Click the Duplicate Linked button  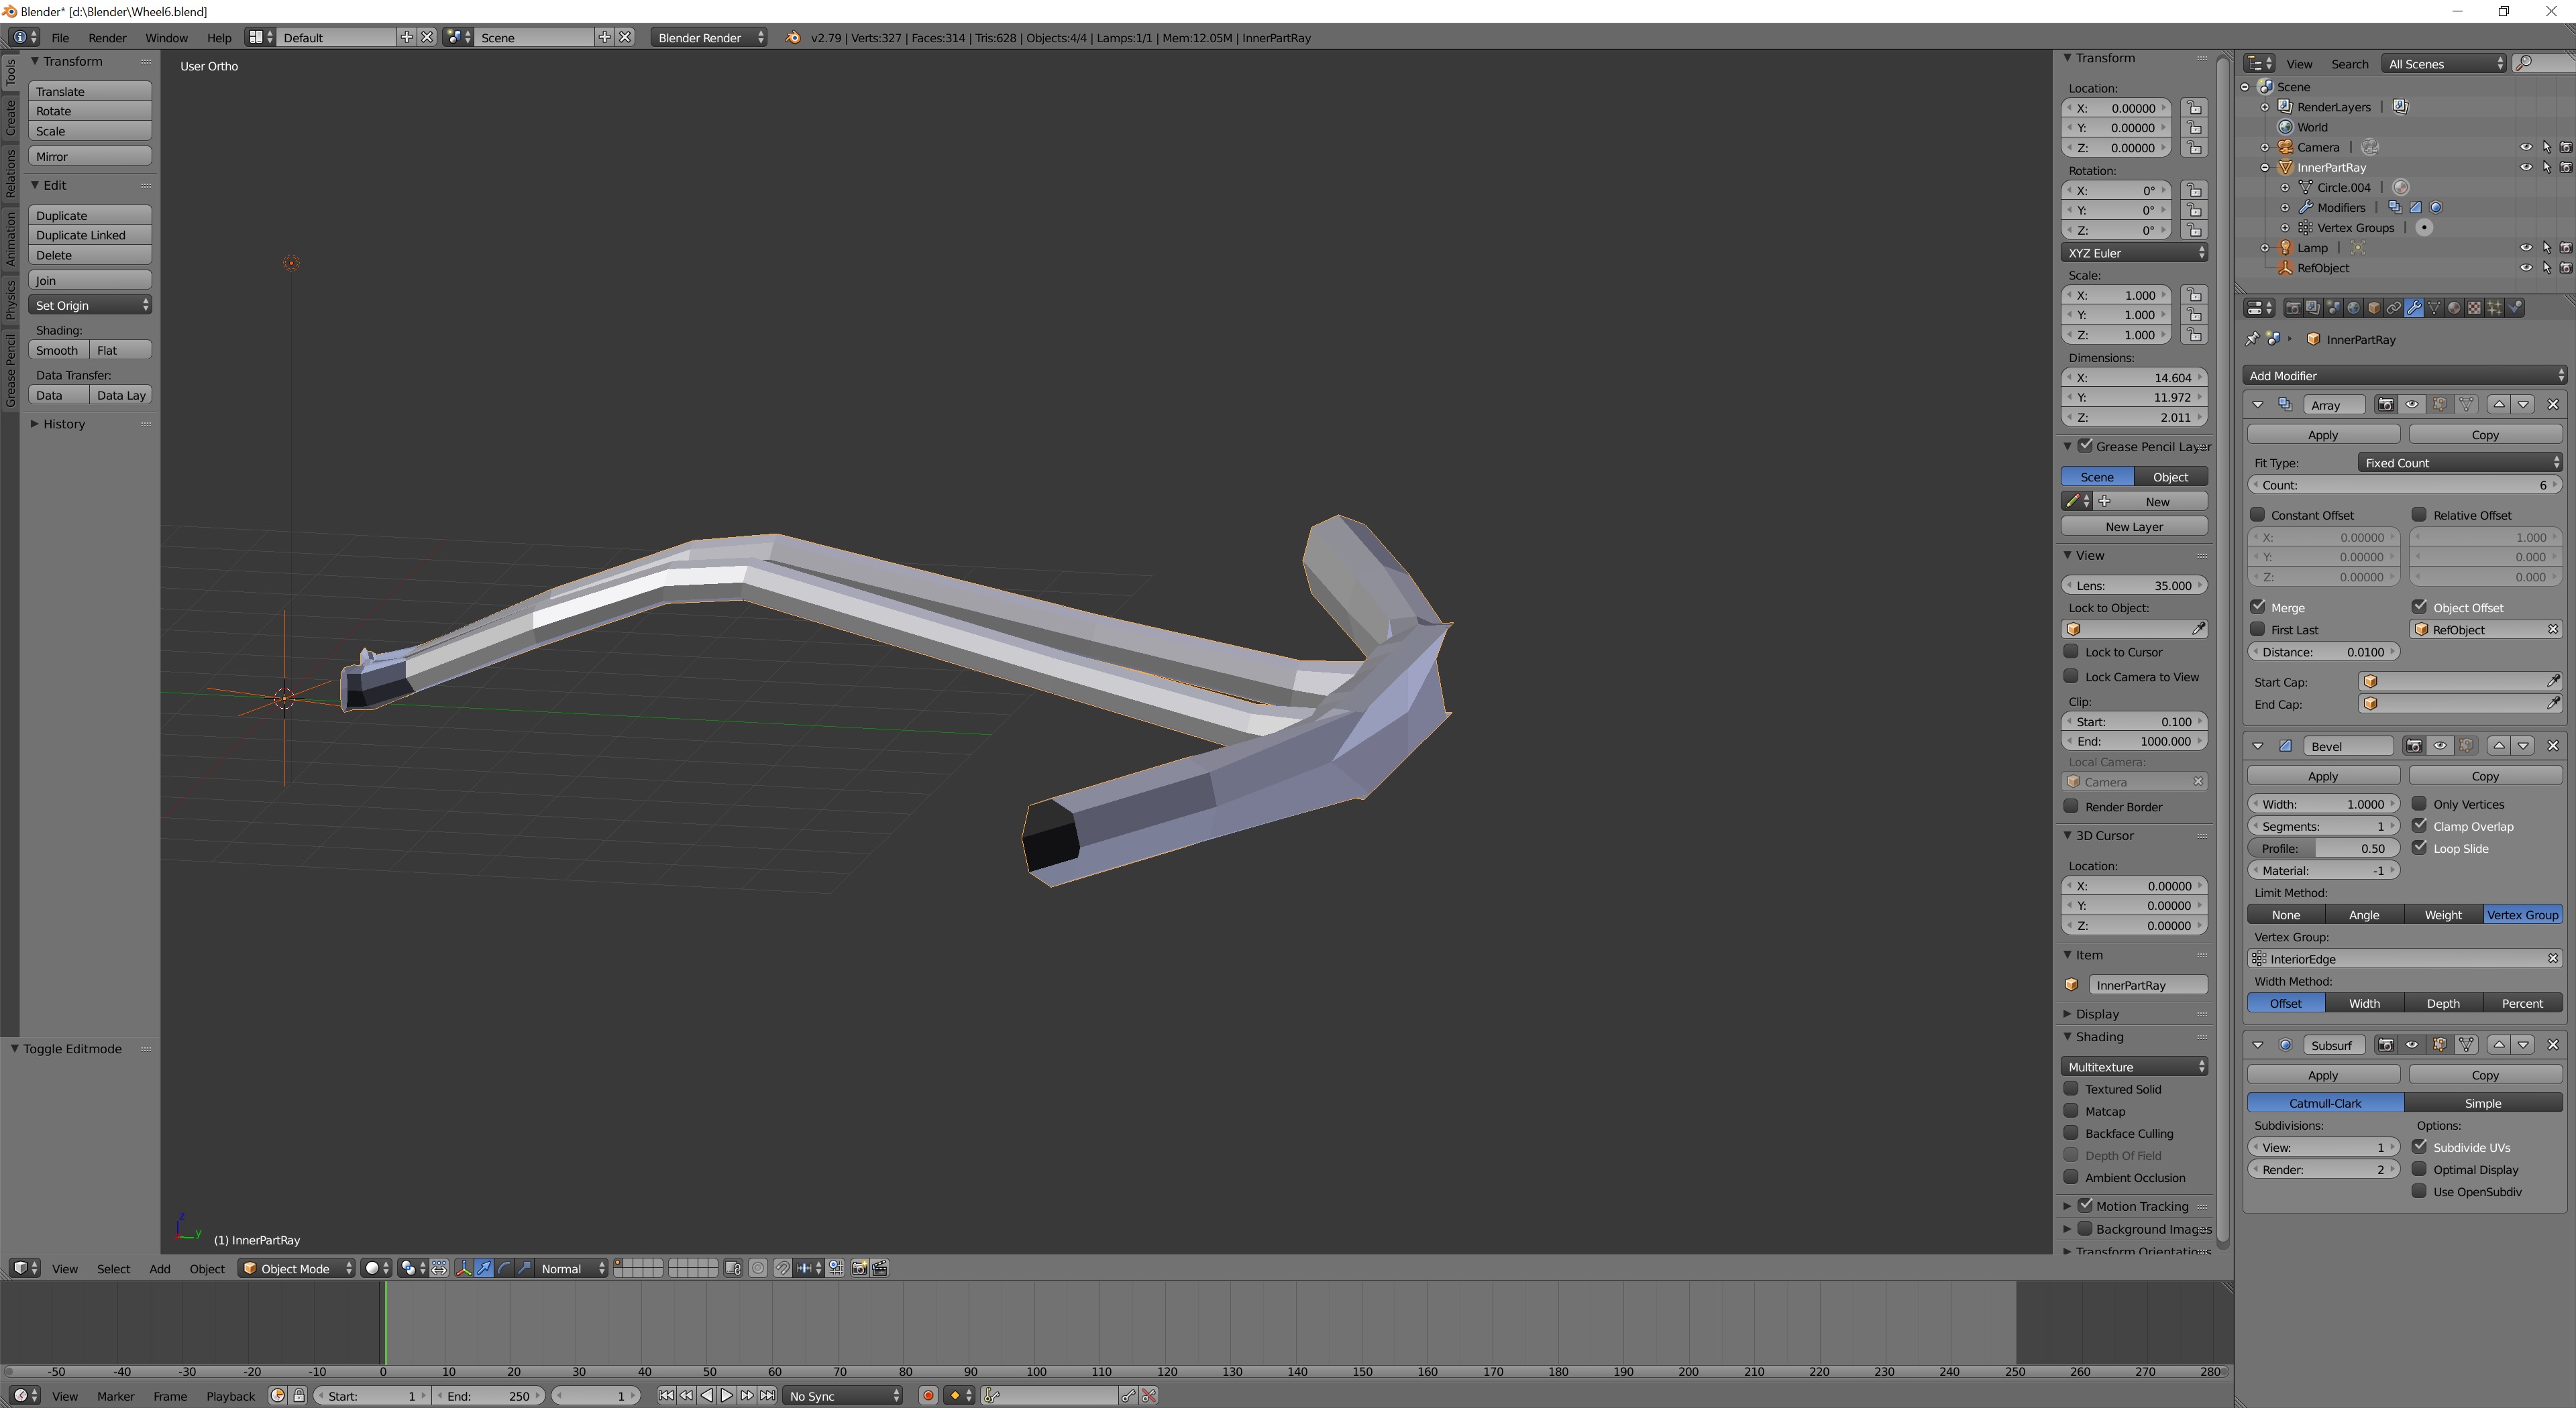click(x=89, y=235)
